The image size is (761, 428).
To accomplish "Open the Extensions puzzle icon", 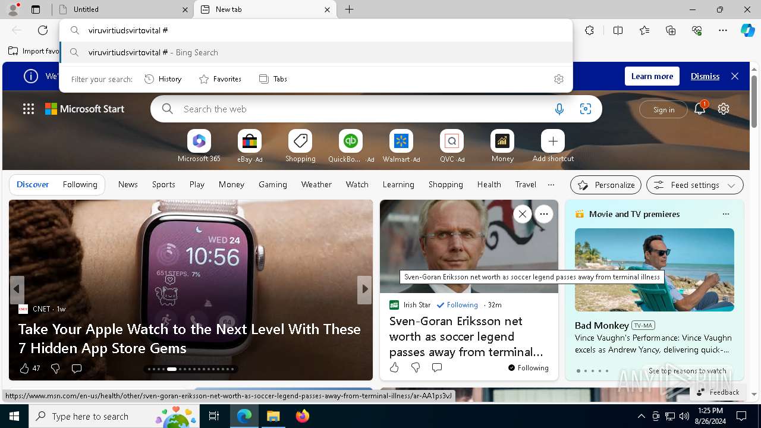I will tap(589, 30).
